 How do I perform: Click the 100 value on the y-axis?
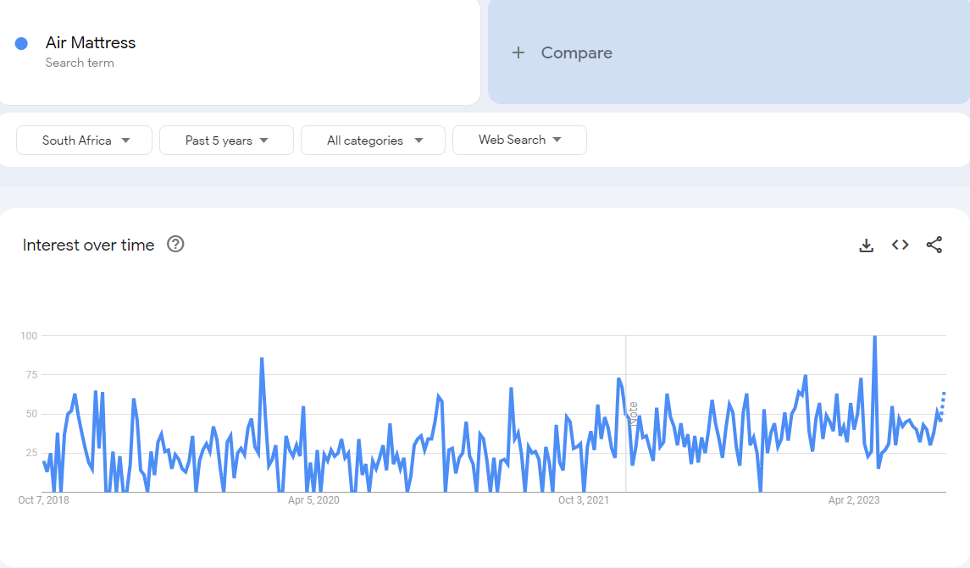point(29,335)
